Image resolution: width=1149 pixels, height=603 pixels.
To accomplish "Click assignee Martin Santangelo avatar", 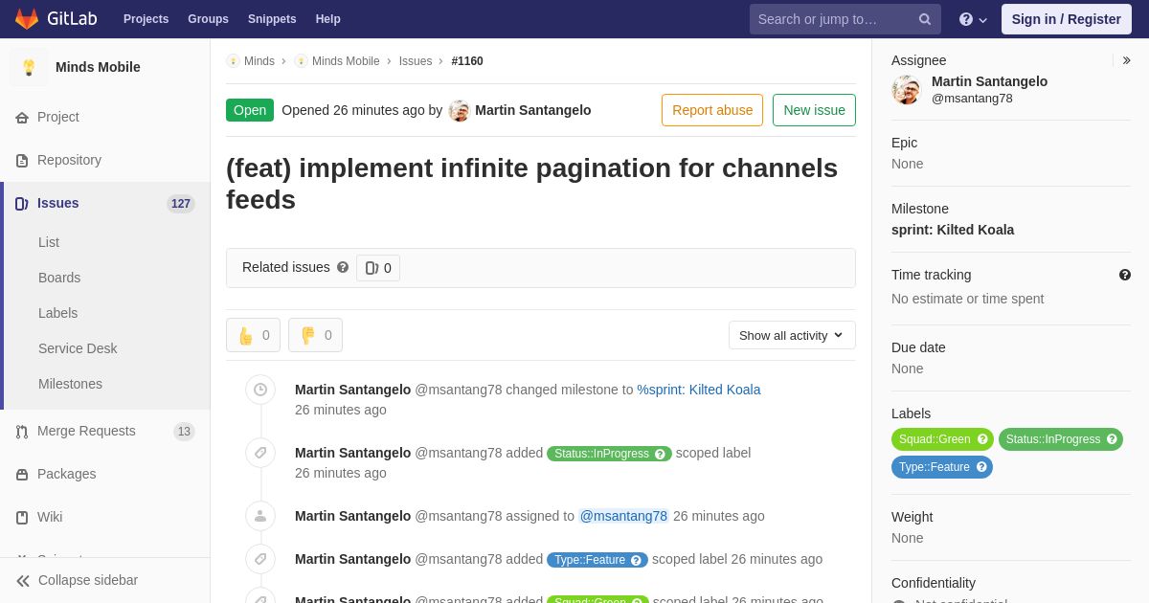I will click(x=907, y=90).
